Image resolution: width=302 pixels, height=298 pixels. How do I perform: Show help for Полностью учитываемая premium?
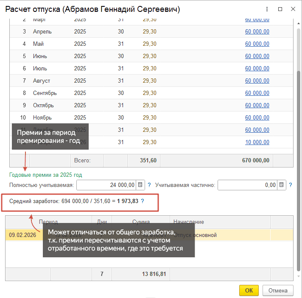point(149,185)
